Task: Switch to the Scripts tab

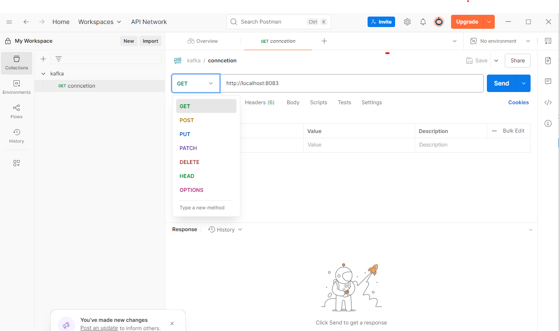Action: coord(319,102)
